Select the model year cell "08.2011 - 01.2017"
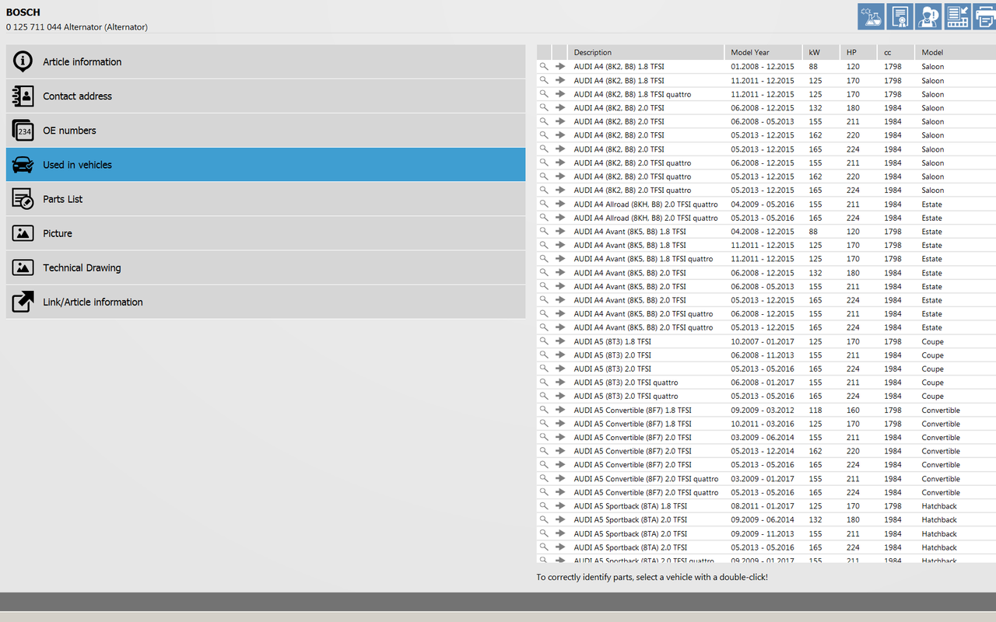 point(763,506)
